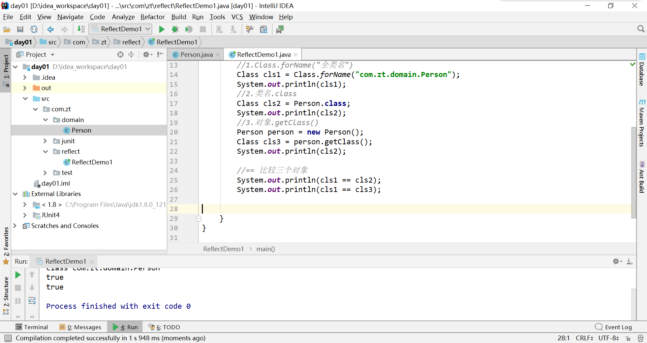Expand the .idea folder
This screenshot has width=647, height=343.
click(x=25, y=78)
